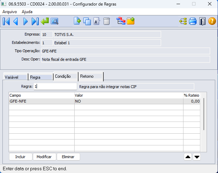
Task: Copy the record using the duplicate icon
Action: click(87, 21)
